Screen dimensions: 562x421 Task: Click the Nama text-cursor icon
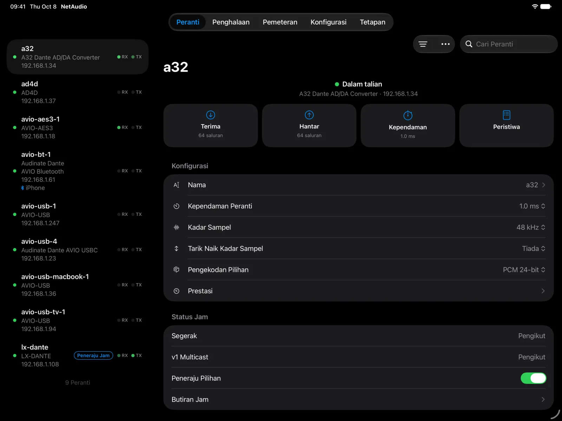tap(176, 185)
